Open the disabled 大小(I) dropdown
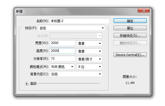The width and height of the screenshot is (165, 106). 76,36
